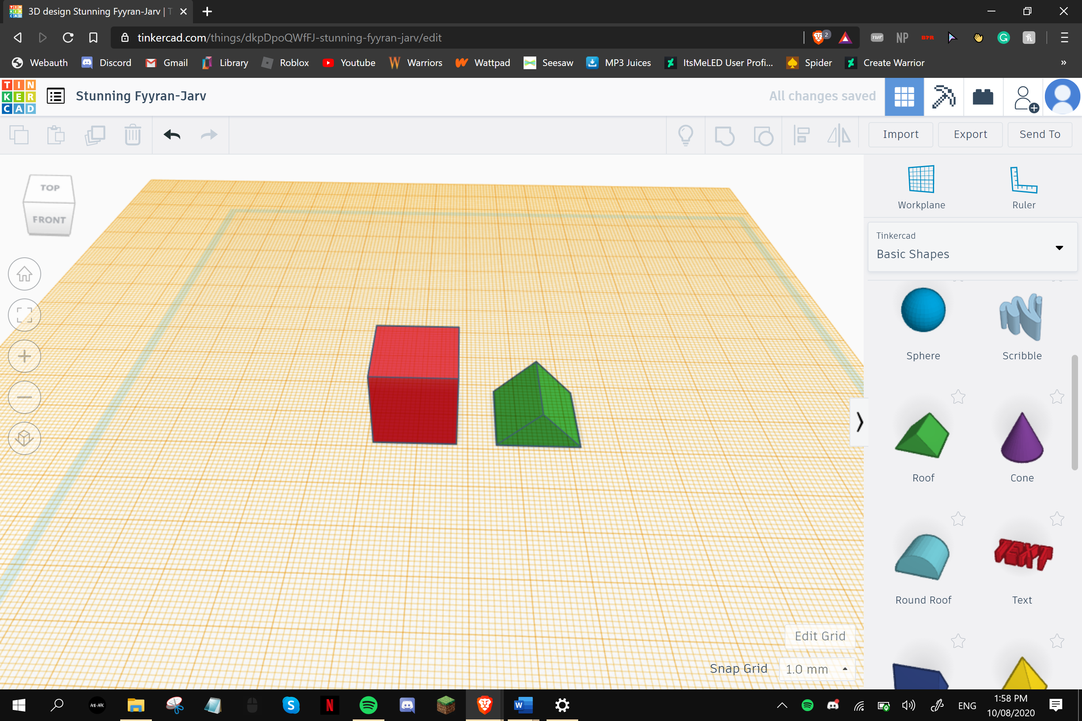Screen dimensions: 1082x721
Task: Click the shapes panel scrollbar
Action: [x=1074, y=412]
